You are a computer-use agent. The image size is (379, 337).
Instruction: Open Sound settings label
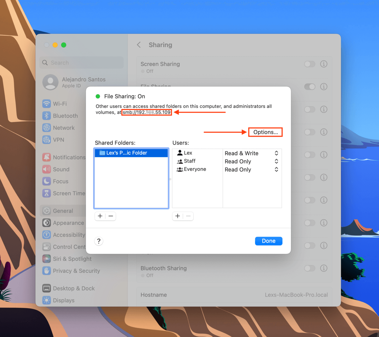61,169
